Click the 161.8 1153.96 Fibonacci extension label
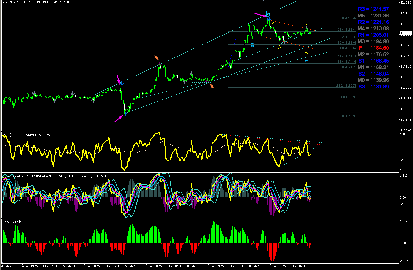This screenshot has width=413, height=270. 347,97
